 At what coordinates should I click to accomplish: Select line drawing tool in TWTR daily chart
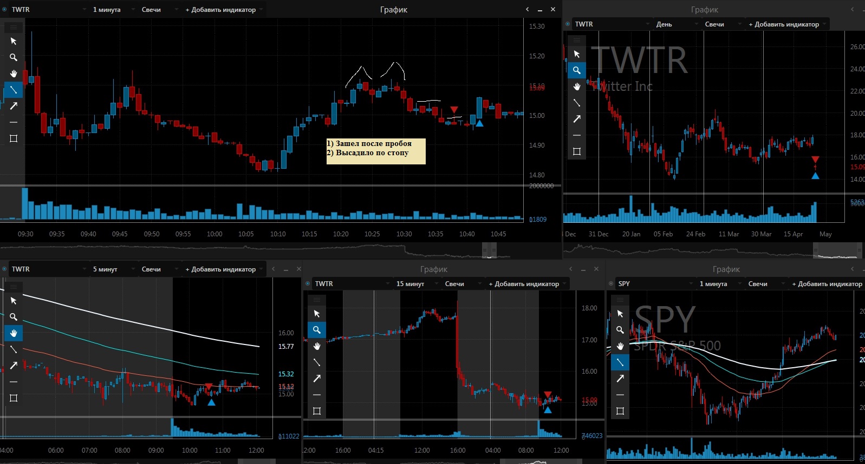[577, 103]
